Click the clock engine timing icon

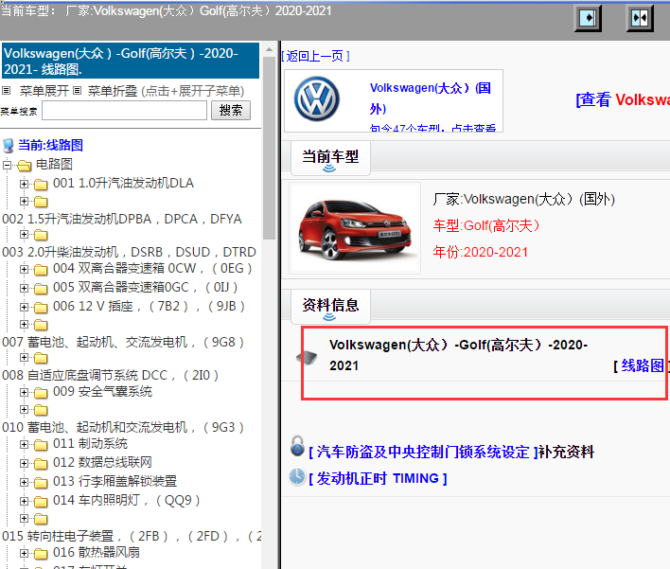297,476
